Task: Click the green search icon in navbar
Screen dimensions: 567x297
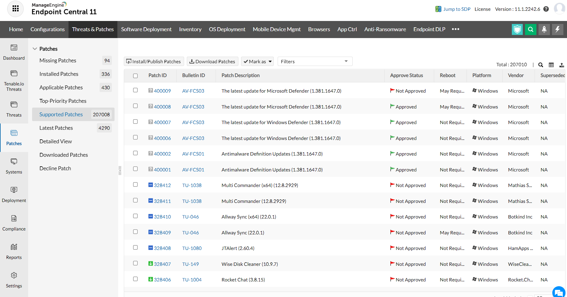Action: click(x=530, y=29)
